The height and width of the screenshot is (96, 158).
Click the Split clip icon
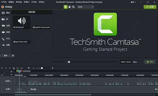(x=22, y=68)
